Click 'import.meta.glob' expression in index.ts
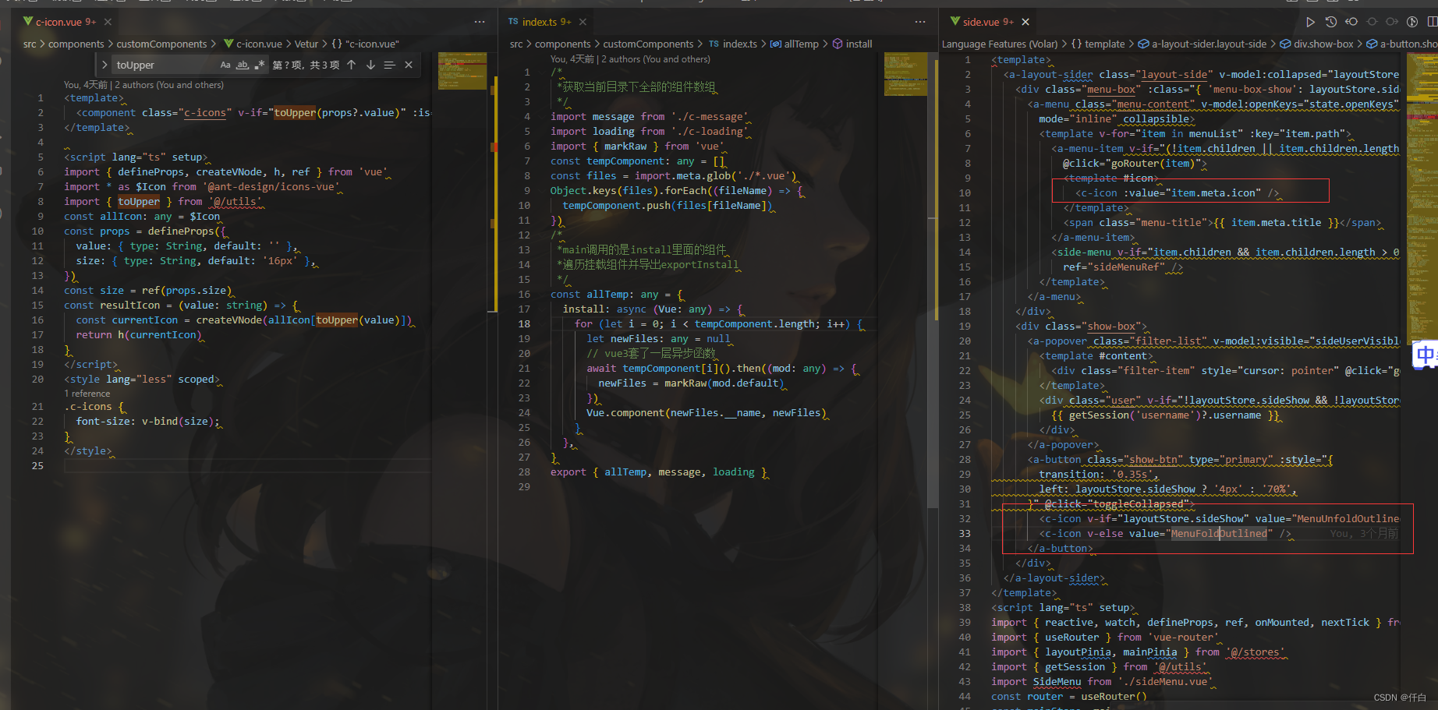1438x710 pixels. [682, 176]
